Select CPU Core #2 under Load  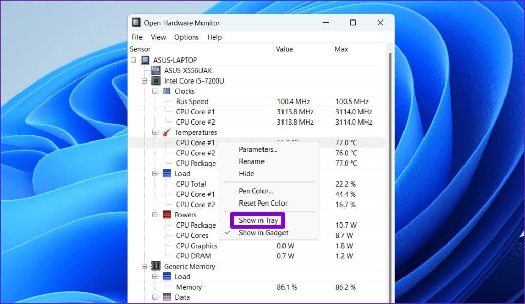pyautogui.click(x=195, y=205)
